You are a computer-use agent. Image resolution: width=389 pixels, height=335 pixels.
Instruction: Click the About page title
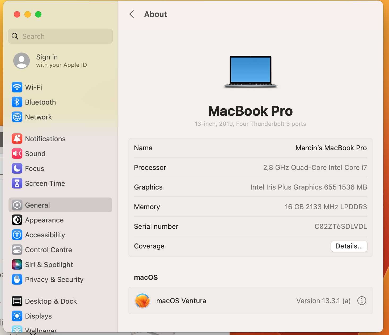155,14
